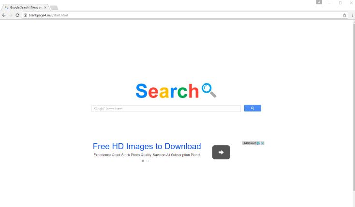
Task: Click the forward navigation arrow
Action: [11, 15]
